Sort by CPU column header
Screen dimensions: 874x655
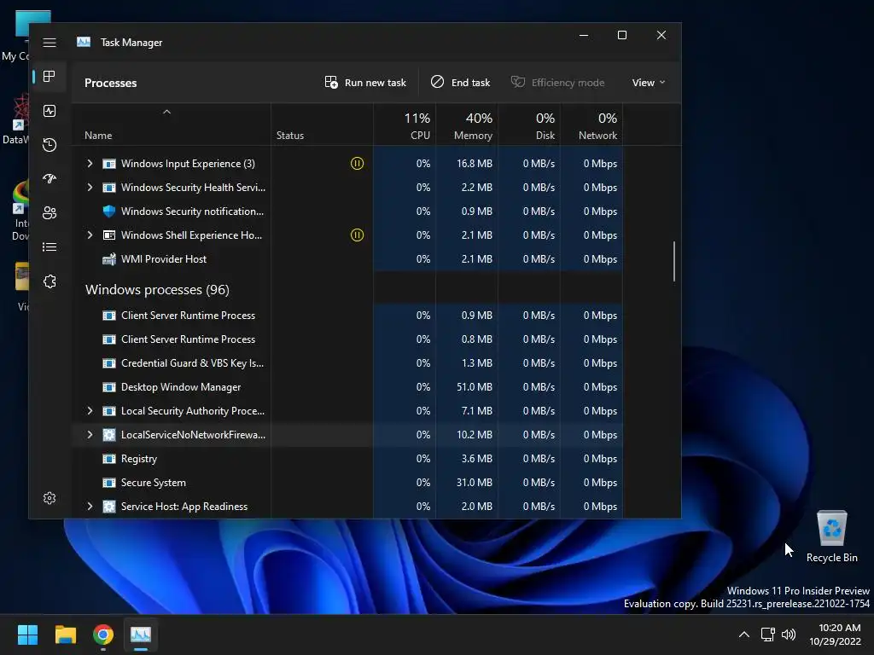click(x=405, y=125)
